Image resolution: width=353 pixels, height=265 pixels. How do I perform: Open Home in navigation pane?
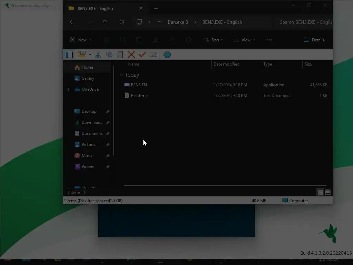[x=87, y=67]
